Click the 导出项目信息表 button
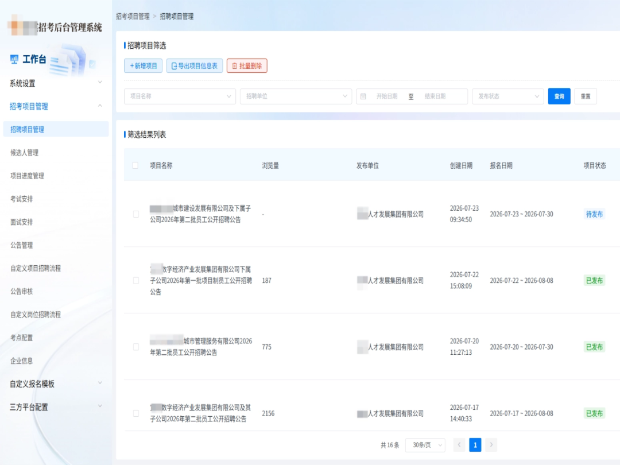The image size is (620, 465). pyautogui.click(x=195, y=65)
